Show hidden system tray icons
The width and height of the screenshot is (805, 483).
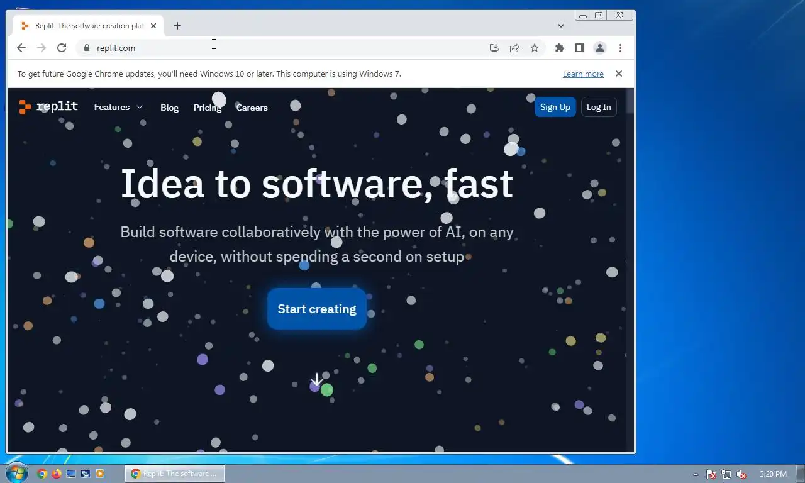(x=696, y=474)
